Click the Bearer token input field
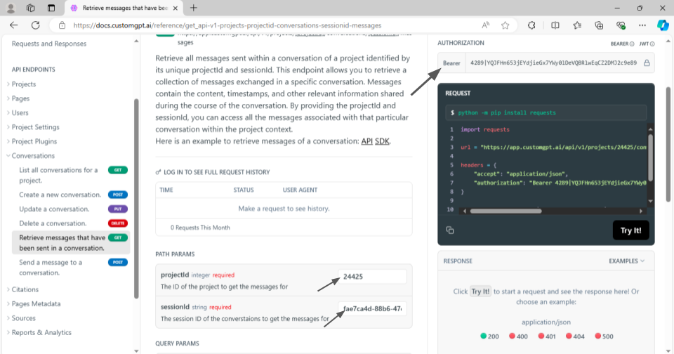 click(554, 63)
